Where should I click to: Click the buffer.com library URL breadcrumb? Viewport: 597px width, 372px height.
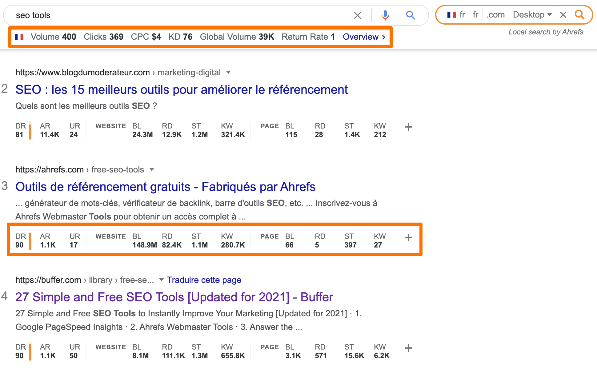click(x=85, y=280)
